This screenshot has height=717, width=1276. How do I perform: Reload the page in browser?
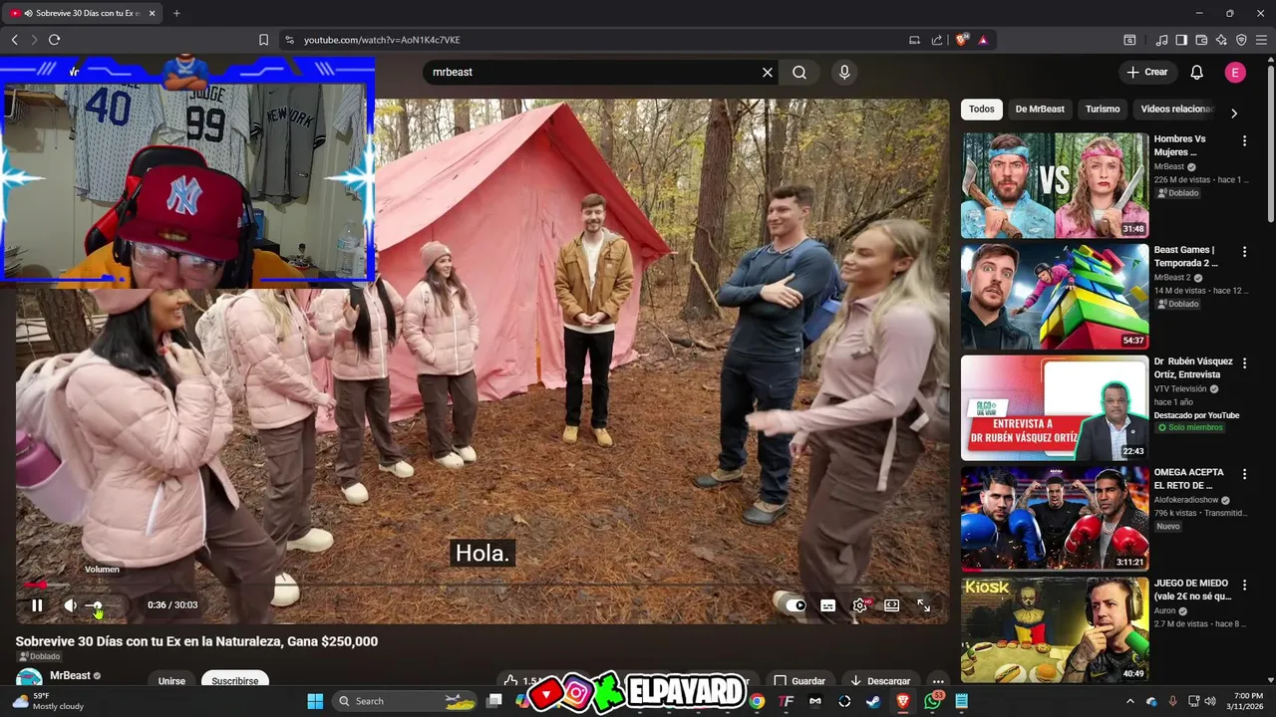pyautogui.click(x=55, y=40)
